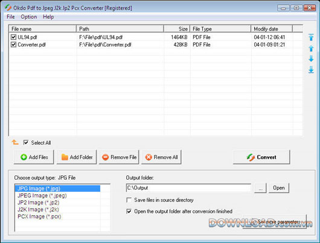
Task: Open the output folder with Open button
Action: (279, 188)
